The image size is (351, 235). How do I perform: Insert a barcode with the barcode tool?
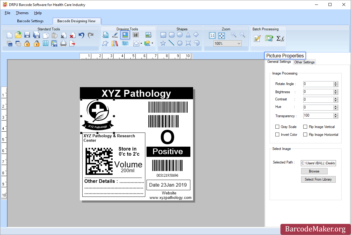tap(136, 35)
